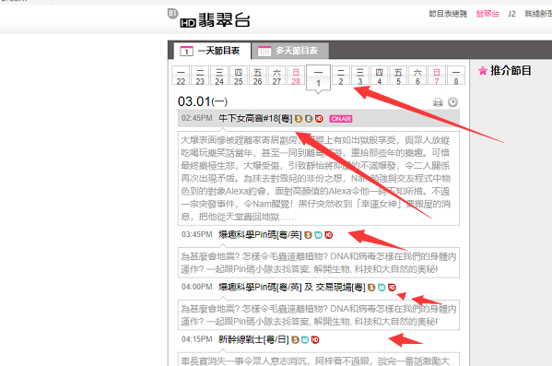552x366 pixels.
Task: Click the S icon on 新幹線戰士 row
Action: [x=295, y=340]
